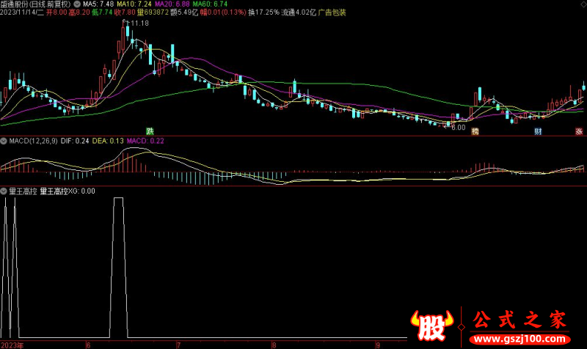Click the high price 高8.20
587x349 pixels.
79,12
